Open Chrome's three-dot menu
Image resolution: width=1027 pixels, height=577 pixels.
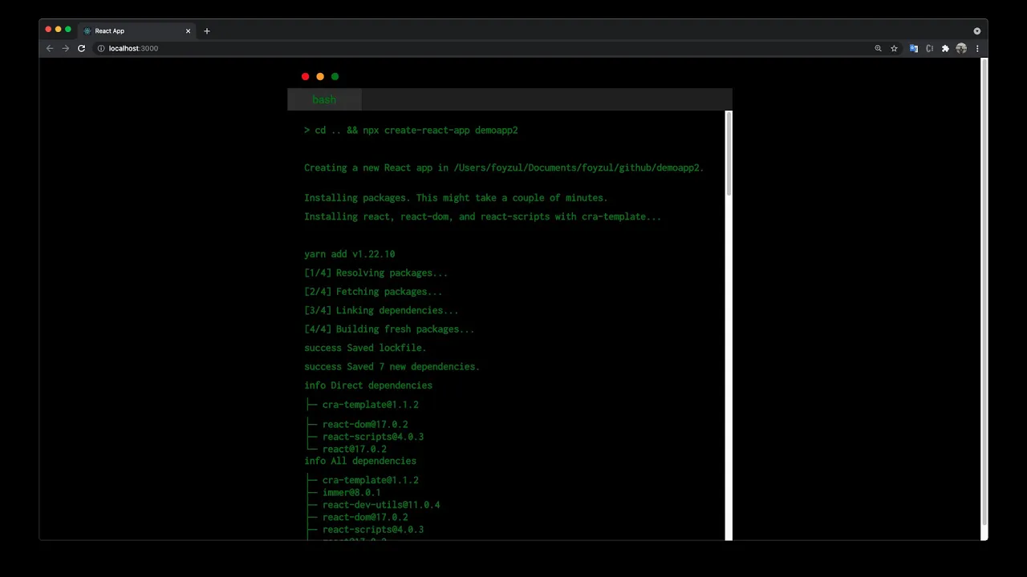[977, 48]
